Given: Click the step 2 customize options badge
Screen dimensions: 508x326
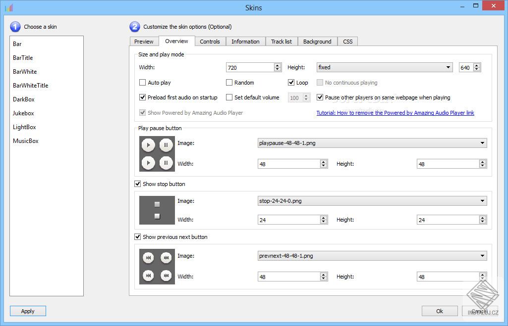Looking at the screenshot, I should 134,27.
